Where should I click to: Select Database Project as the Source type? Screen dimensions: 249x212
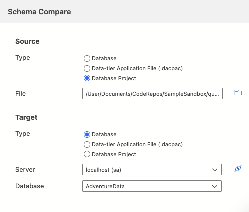pos(87,78)
